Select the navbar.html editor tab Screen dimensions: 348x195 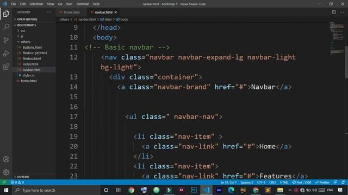(103, 12)
